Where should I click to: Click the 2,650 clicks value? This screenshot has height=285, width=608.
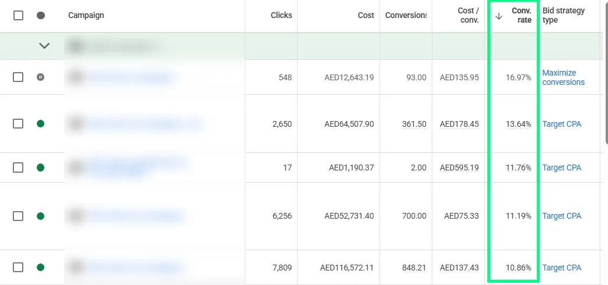[x=282, y=124]
